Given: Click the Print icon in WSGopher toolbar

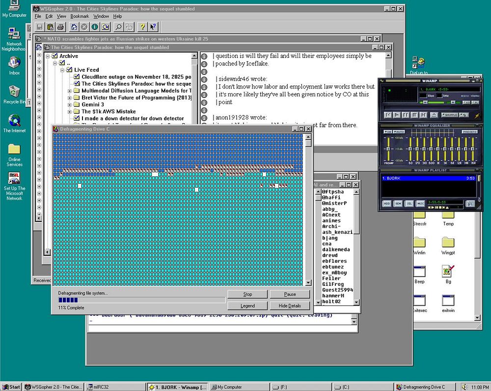Looking at the screenshot, I should 60,27.
